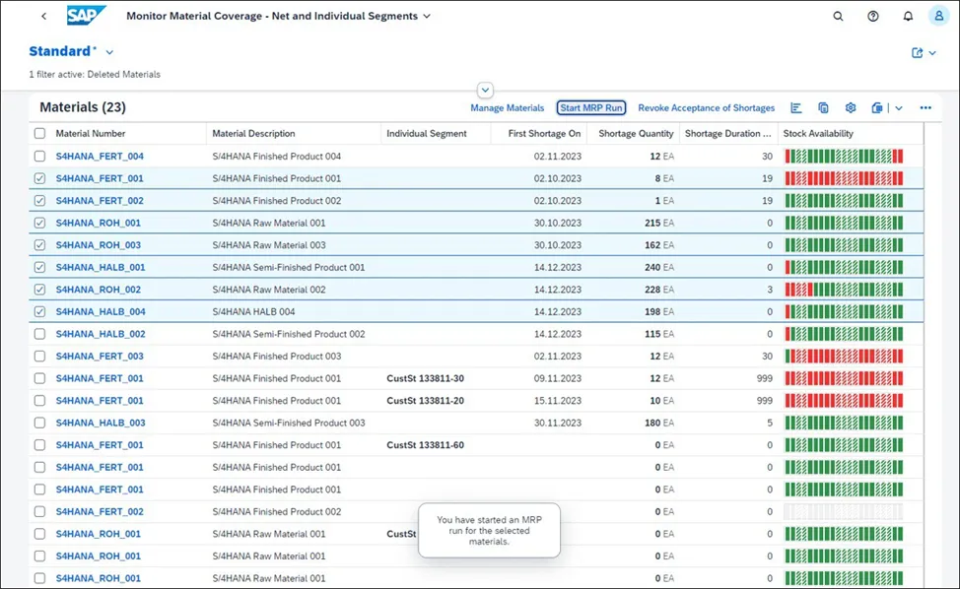The image size is (960, 589).
Task: Open the help question mark icon
Action: 873,16
